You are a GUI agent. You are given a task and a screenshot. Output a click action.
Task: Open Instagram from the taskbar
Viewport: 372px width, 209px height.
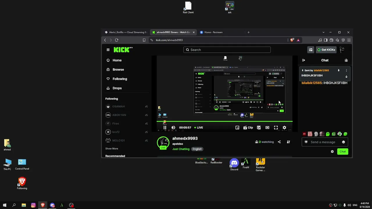33,205
